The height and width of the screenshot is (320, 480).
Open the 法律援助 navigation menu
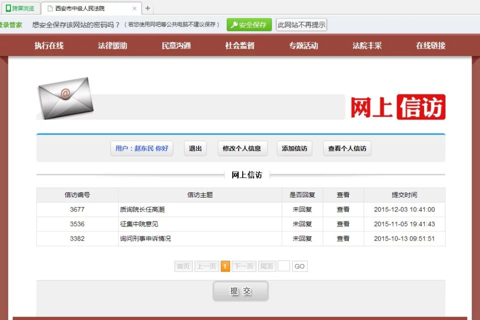pos(112,46)
